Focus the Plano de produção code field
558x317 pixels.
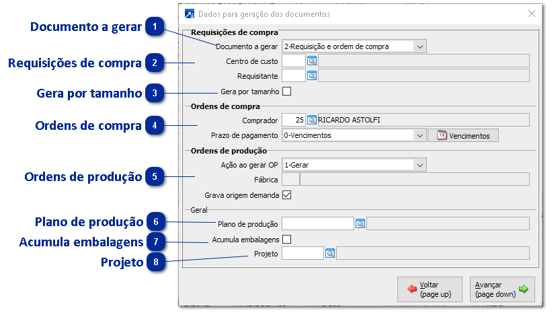pyautogui.click(x=318, y=223)
